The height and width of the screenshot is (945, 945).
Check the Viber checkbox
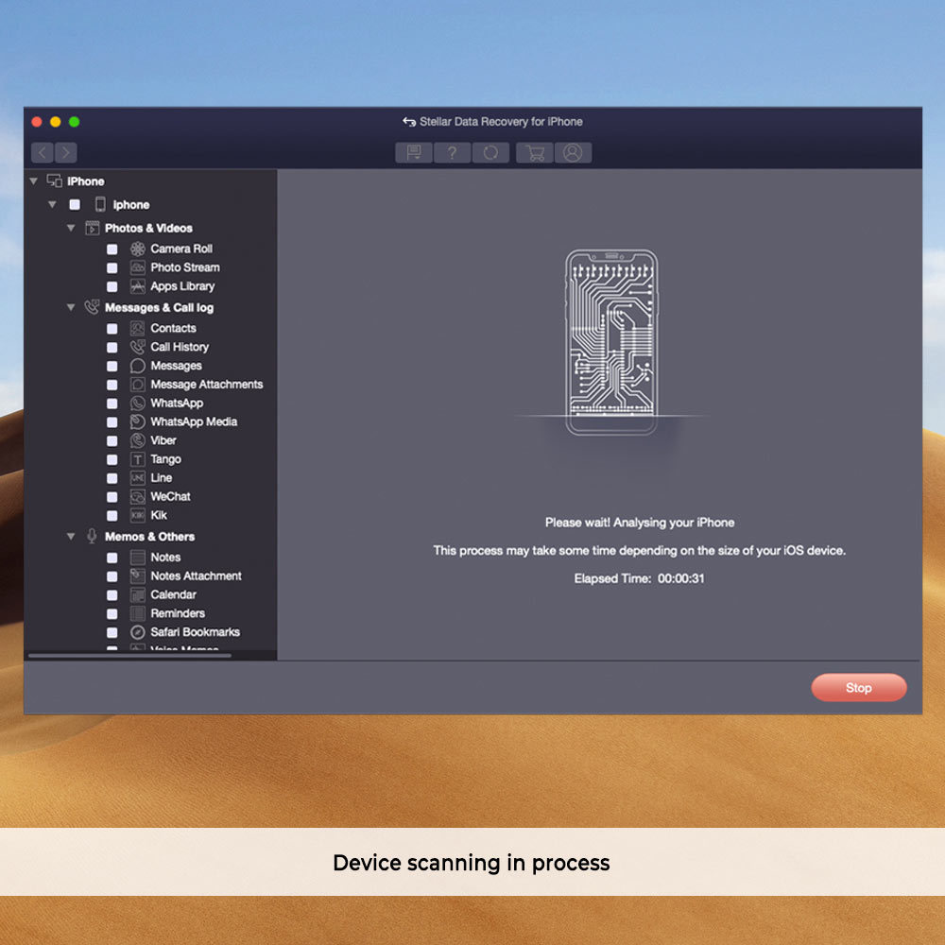coord(112,440)
